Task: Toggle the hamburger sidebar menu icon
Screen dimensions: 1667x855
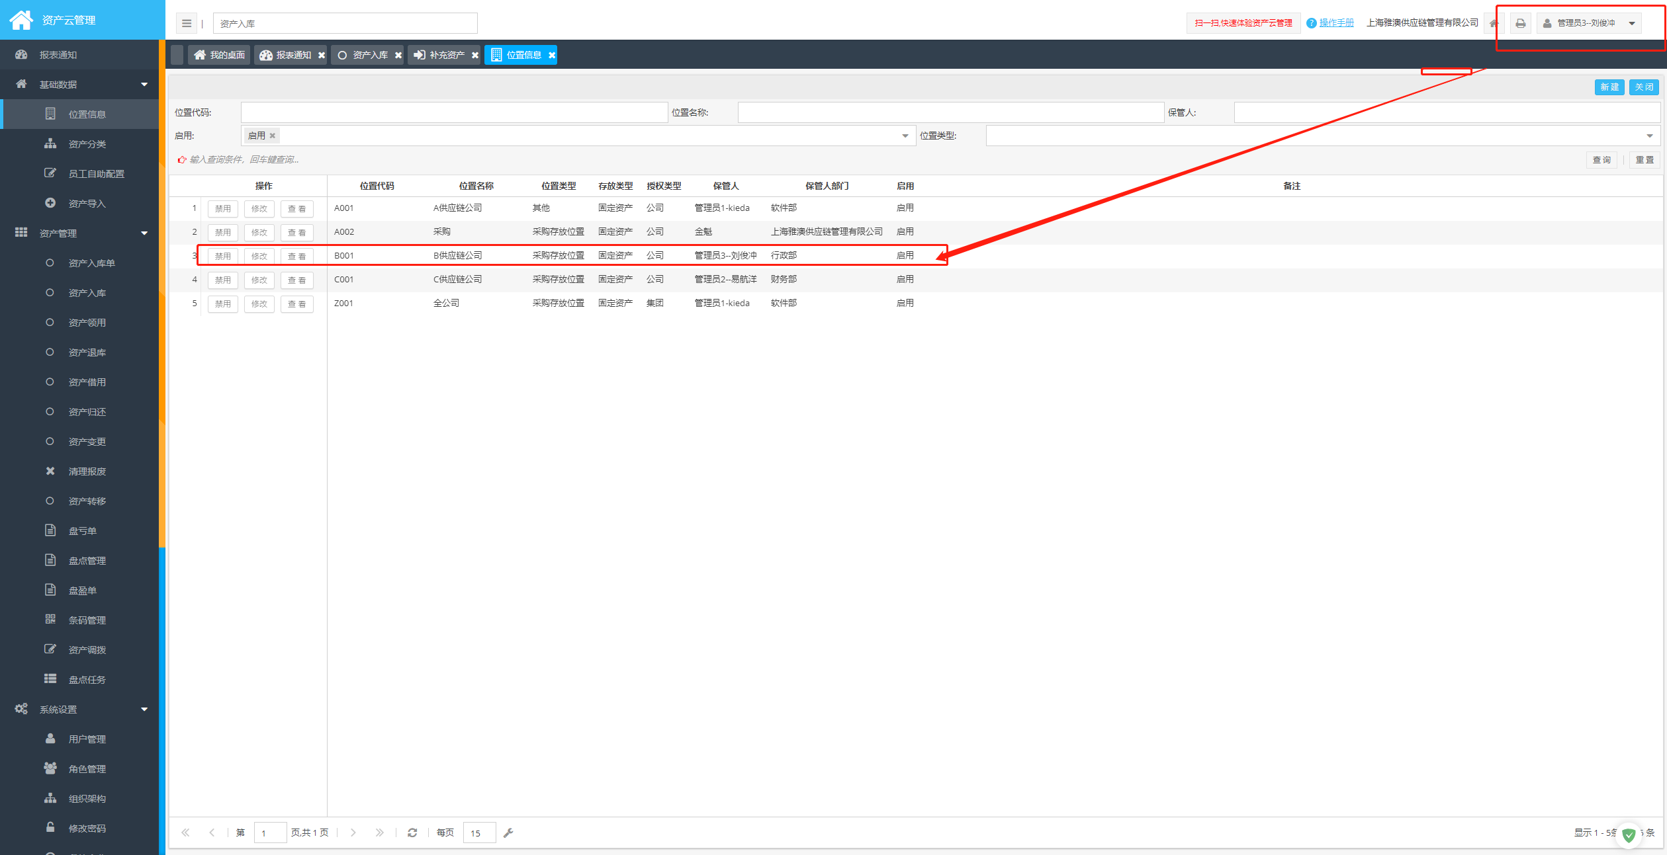Action: 187,23
